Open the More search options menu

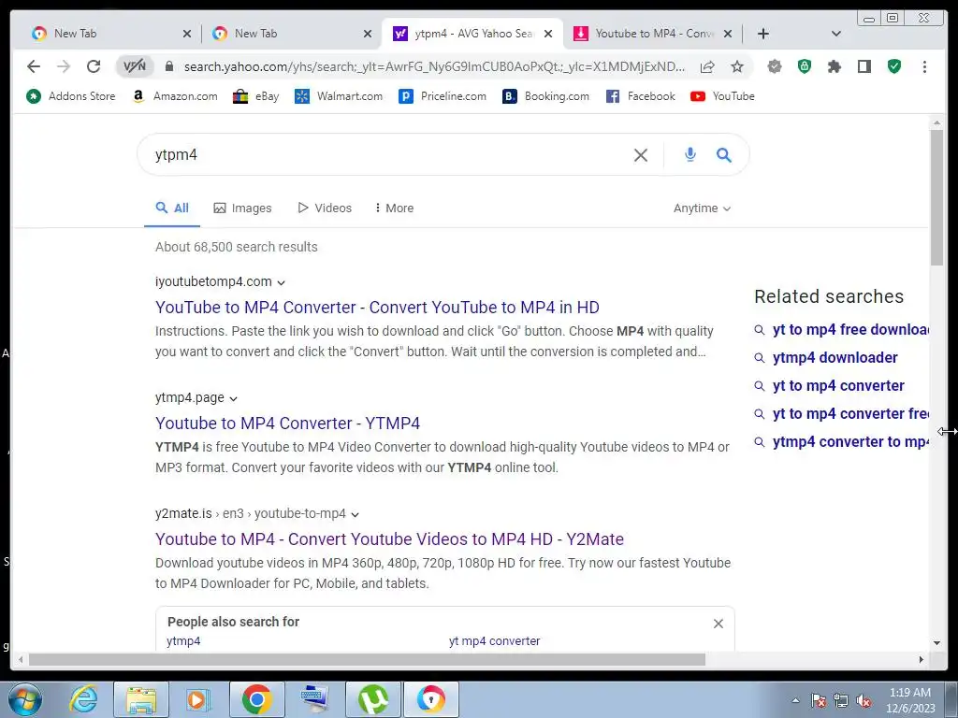tap(394, 208)
